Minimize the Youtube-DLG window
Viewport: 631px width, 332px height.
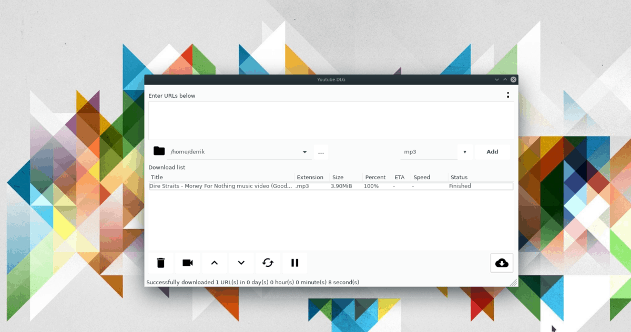click(497, 79)
